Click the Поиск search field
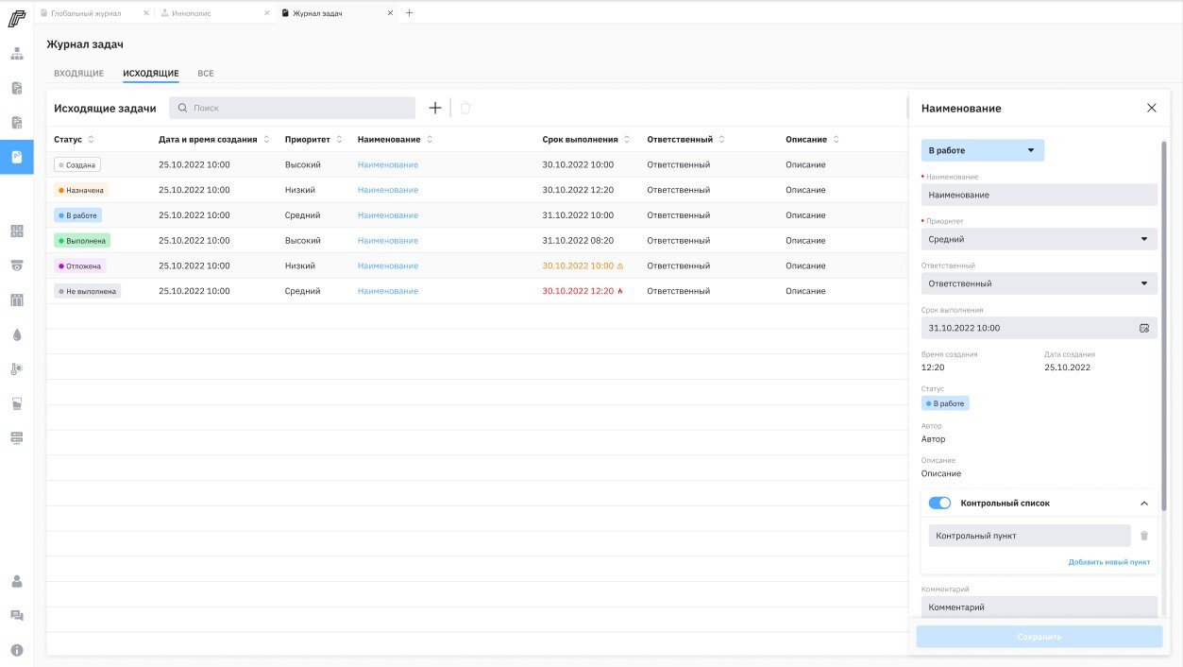This screenshot has height=667, width=1183. [x=293, y=109]
